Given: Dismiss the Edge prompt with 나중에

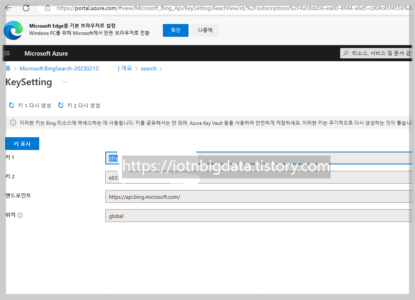Looking at the screenshot, I should pyautogui.click(x=205, y=30).
